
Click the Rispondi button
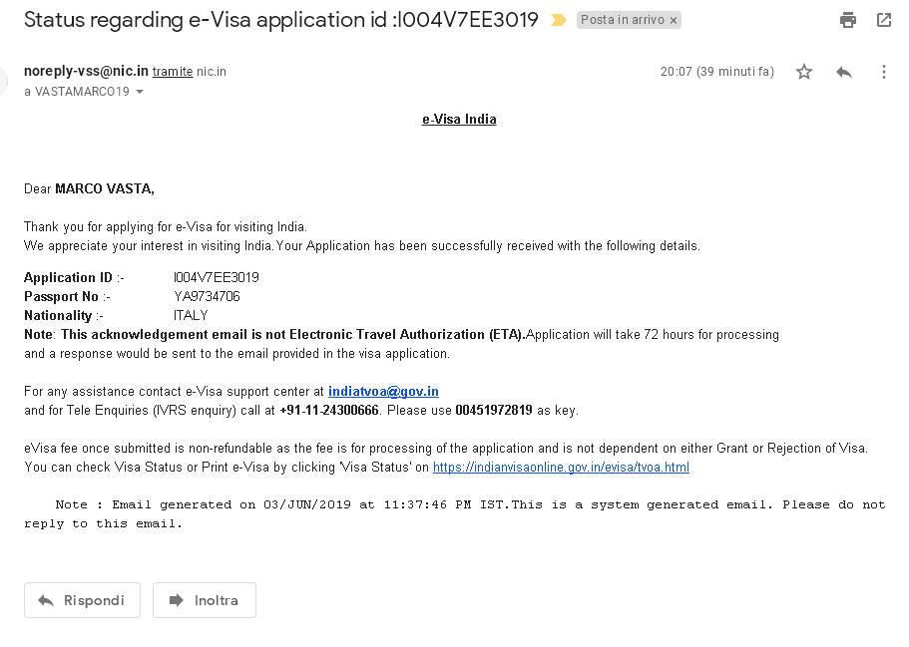point(82,600)
